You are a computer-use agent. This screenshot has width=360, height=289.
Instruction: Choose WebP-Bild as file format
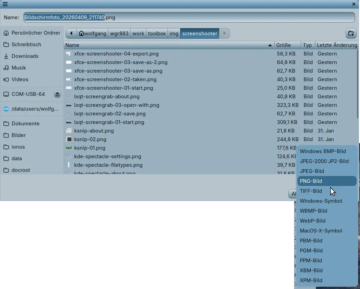tap(327, 221)
